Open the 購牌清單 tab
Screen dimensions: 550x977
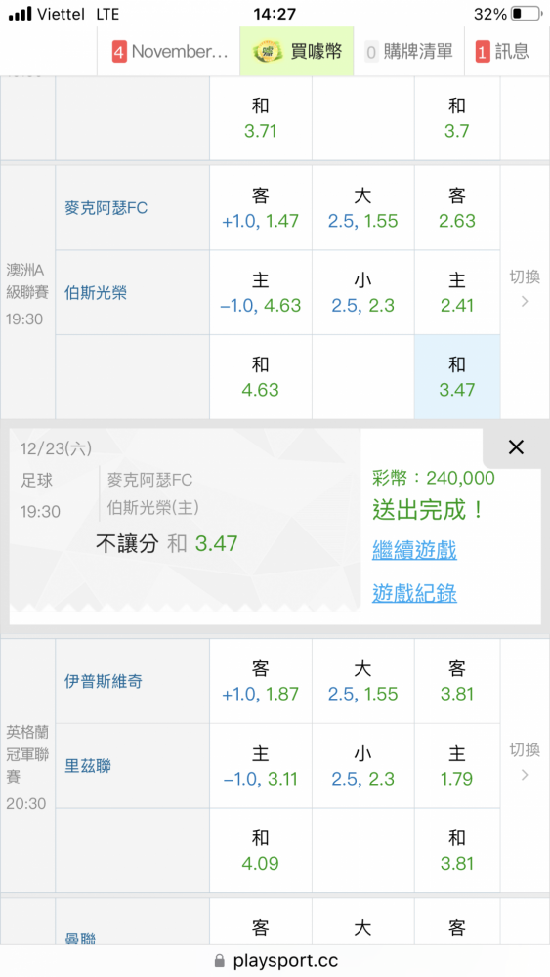(409, 51)
